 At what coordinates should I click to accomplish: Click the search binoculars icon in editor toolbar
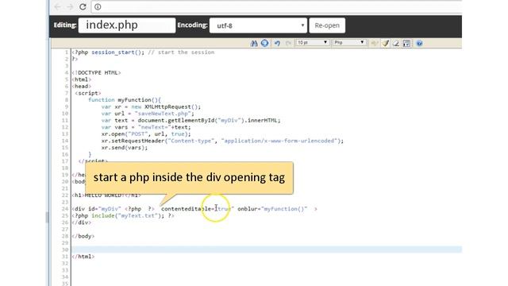[254, 43]
